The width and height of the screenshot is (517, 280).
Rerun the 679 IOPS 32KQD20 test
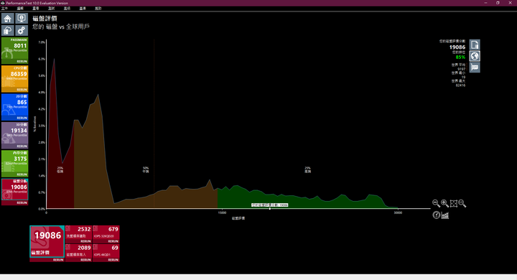coord(113,241)
